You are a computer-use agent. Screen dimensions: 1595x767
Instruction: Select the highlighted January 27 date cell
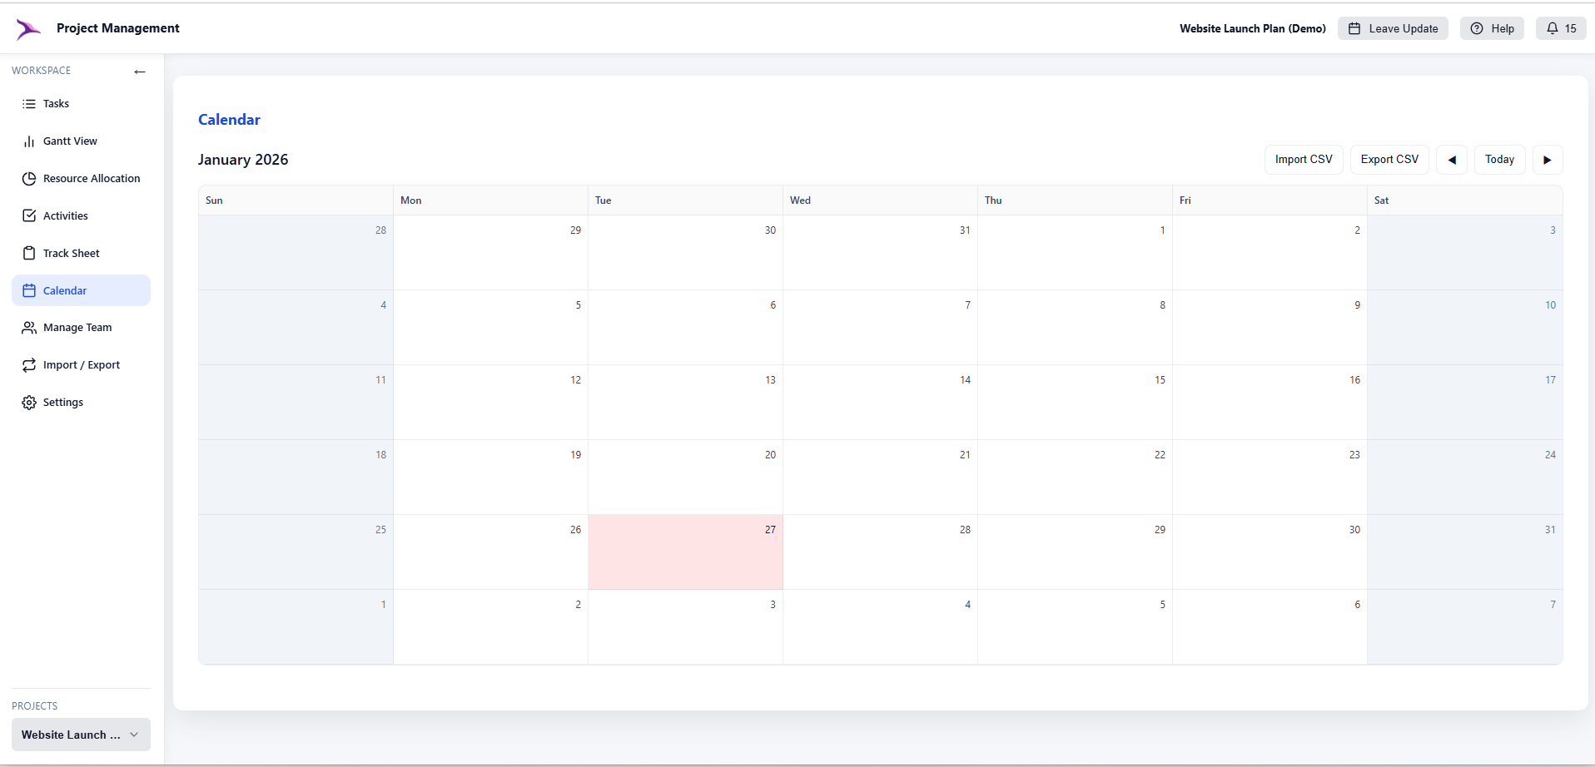coord(685,552)
